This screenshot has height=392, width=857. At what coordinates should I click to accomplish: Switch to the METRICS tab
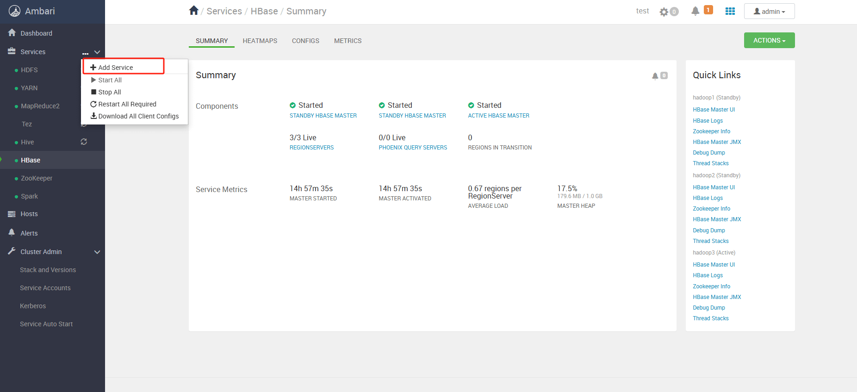click(348, 41)
